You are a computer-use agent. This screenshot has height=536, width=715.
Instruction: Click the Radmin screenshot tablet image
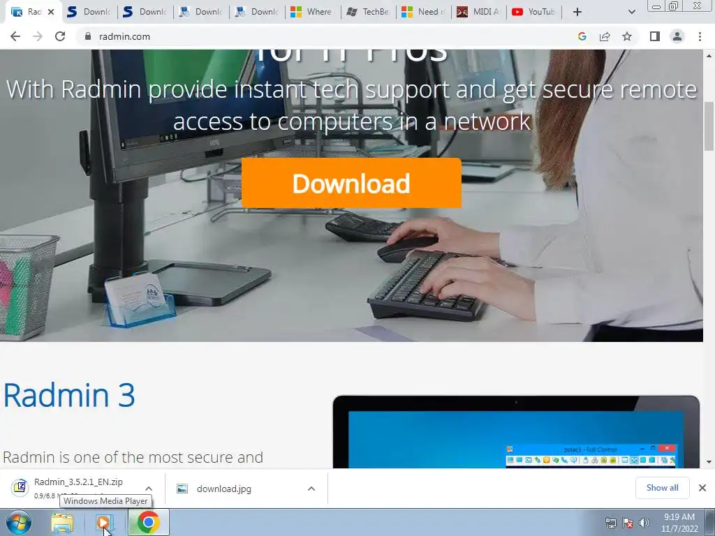(516, 431)
